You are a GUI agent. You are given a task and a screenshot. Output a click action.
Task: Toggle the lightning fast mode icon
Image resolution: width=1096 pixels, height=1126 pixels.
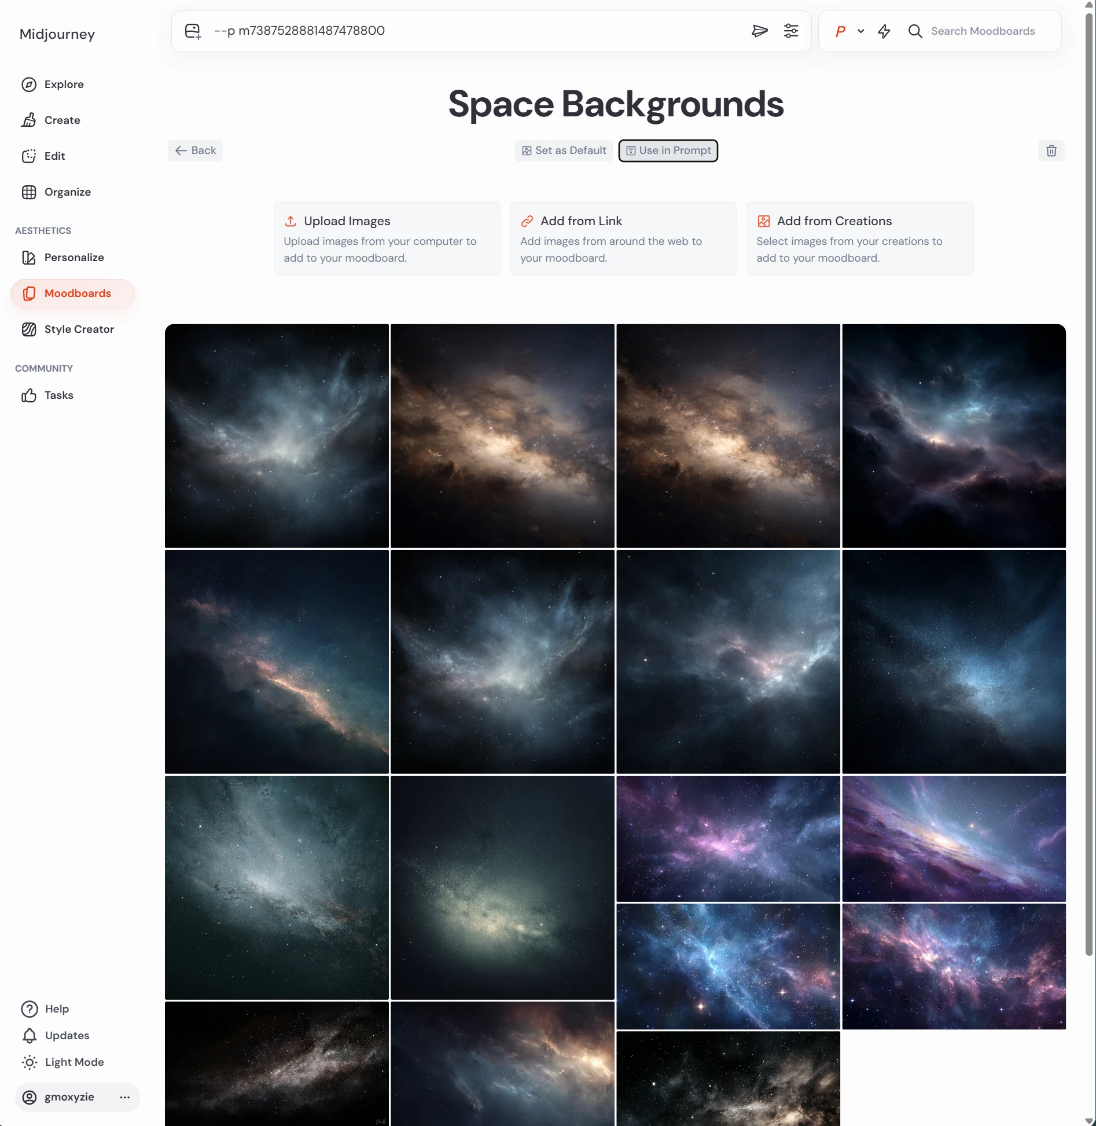point(884,31)
